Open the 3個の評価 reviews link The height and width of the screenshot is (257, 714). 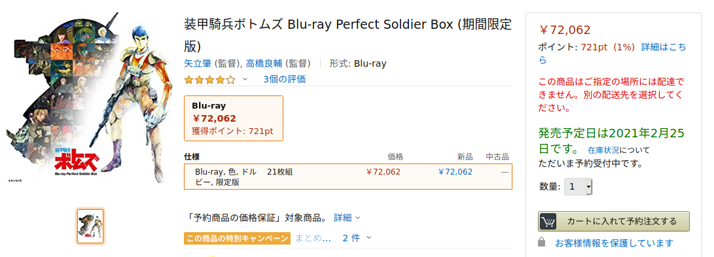(x=285, y=79)
